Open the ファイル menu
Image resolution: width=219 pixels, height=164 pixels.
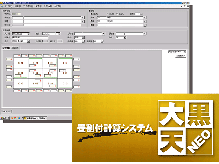click(x=9, y=6)
